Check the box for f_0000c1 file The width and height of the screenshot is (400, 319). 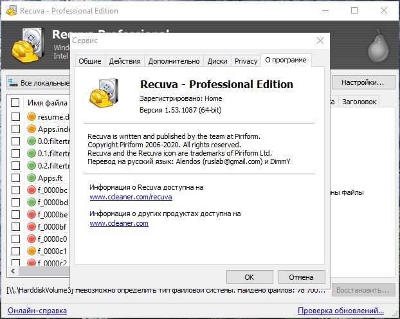(x=16, y=251)
